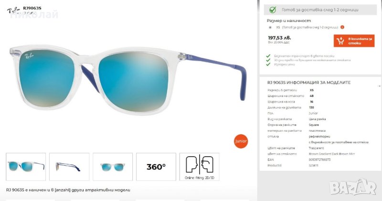Select the first angled sunglasses thumbnail
The width and height of the screenshot is (382, 201).
(26, 167)
